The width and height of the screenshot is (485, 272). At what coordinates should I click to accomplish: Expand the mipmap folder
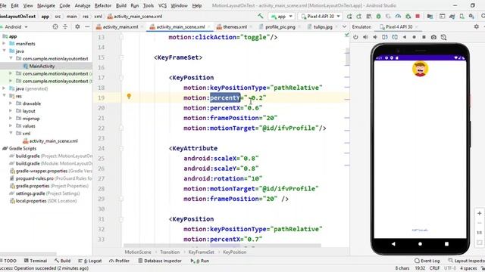click(x=11, y=119)
